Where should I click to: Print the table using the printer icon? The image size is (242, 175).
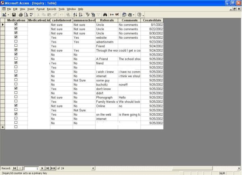[x=21, y=15]
